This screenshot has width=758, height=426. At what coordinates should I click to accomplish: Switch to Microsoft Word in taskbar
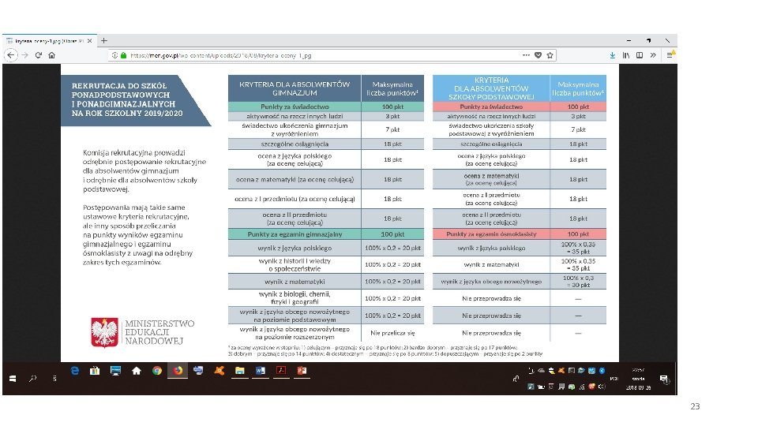[x=261, y=371]
